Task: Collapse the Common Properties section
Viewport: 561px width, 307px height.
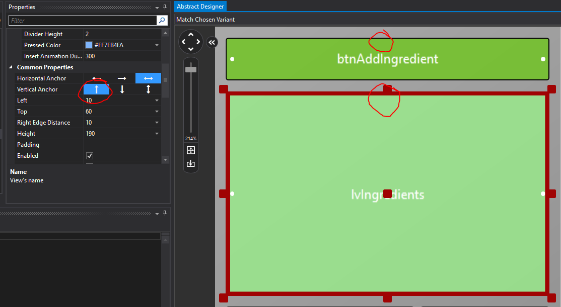Action: [11, 67]
